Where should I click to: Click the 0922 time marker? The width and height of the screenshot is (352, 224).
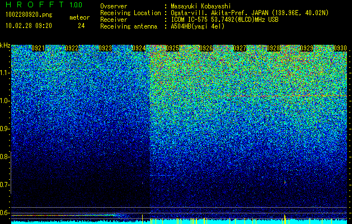(72, 48)
